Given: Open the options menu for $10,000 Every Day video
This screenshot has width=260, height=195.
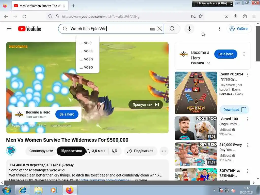Looking at the screenshot, I should coord(248,145).
